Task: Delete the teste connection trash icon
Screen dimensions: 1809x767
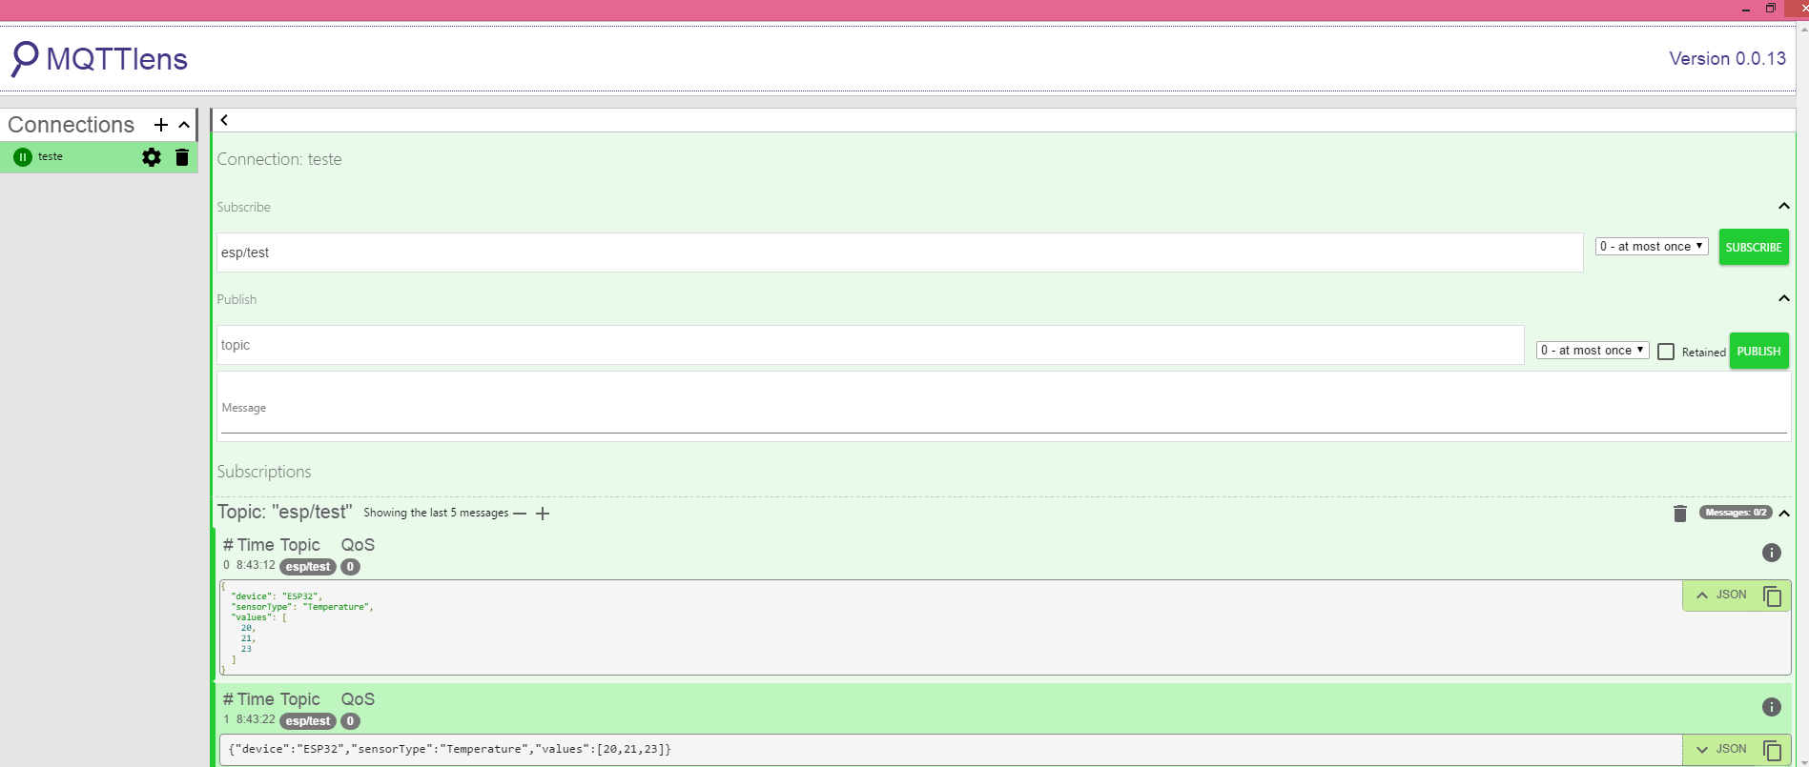Action: 182,157
